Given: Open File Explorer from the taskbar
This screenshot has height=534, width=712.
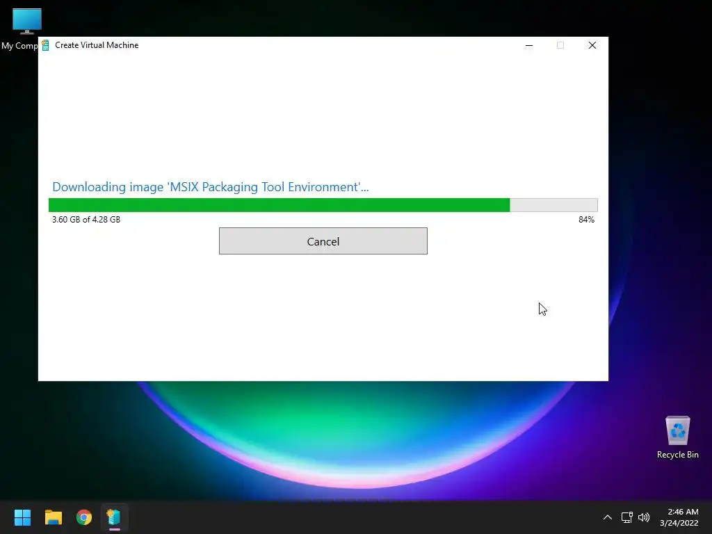Looking at the screenshot, I should pyautogui.click(x=53, y=517).
